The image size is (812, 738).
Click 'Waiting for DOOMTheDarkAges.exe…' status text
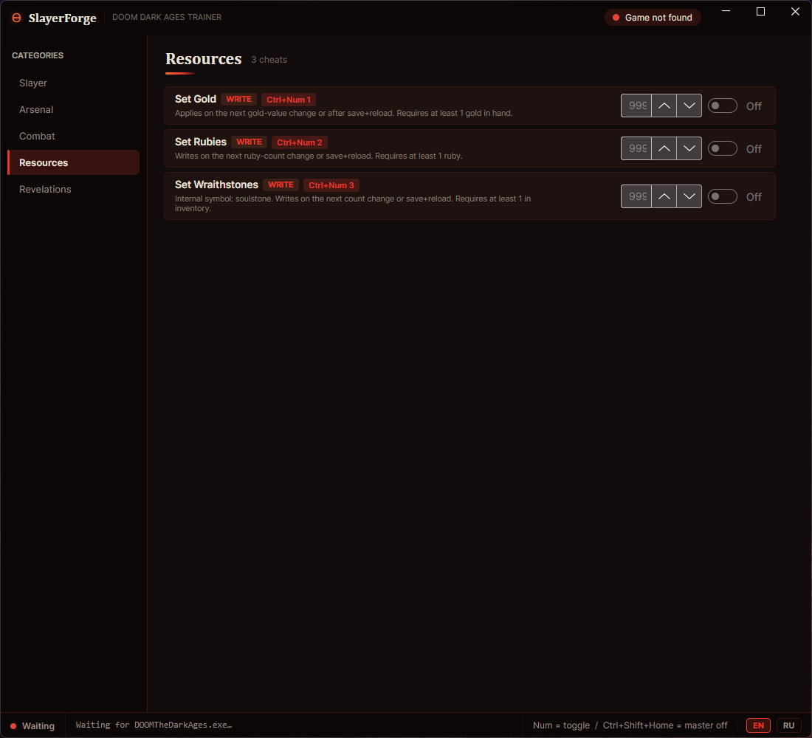[154, 725]
